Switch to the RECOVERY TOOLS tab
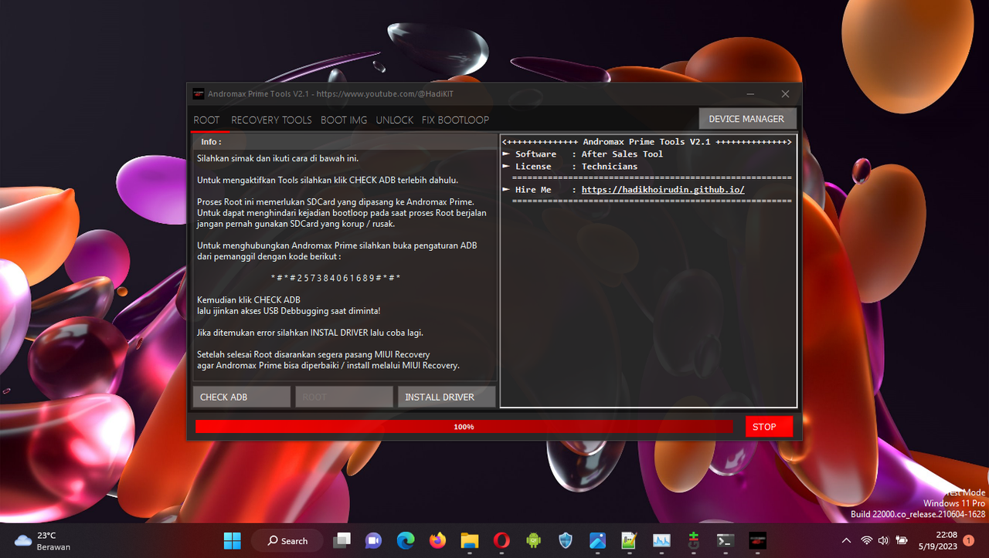 coord(271,120)
